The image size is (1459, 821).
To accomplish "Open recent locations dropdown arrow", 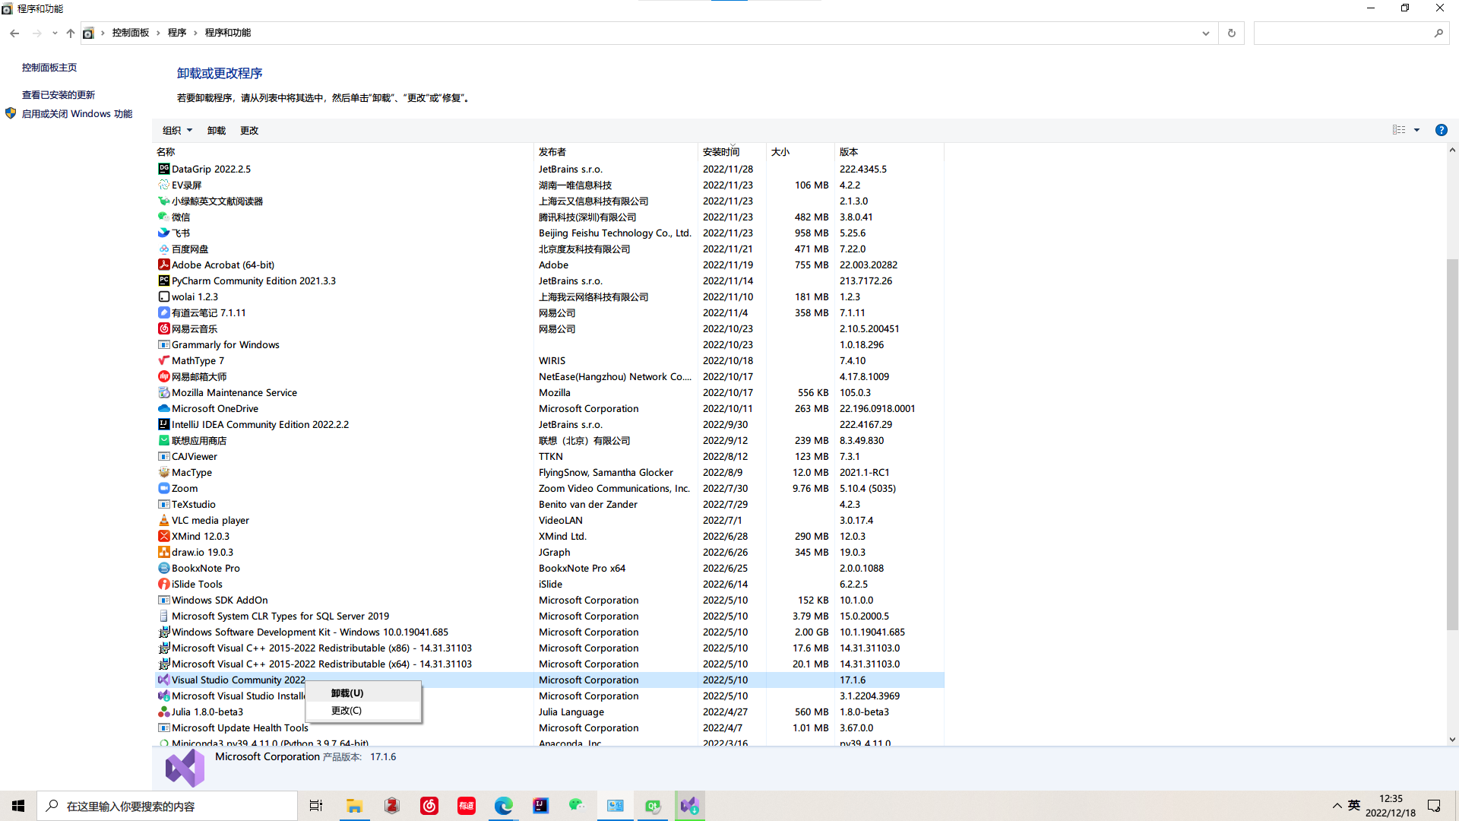I will pos(55,33).
